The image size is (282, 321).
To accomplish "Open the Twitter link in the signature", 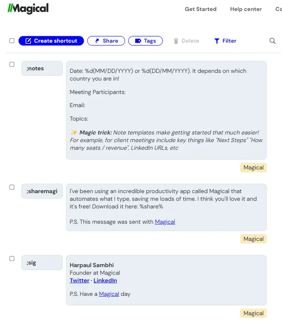I will point(80,280).
